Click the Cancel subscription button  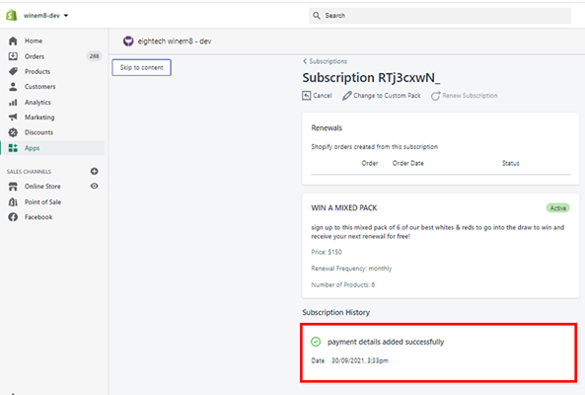317,96
